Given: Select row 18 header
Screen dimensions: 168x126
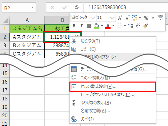Looking at the screenshot, I should pyautogui.click(x=5, y=99).
